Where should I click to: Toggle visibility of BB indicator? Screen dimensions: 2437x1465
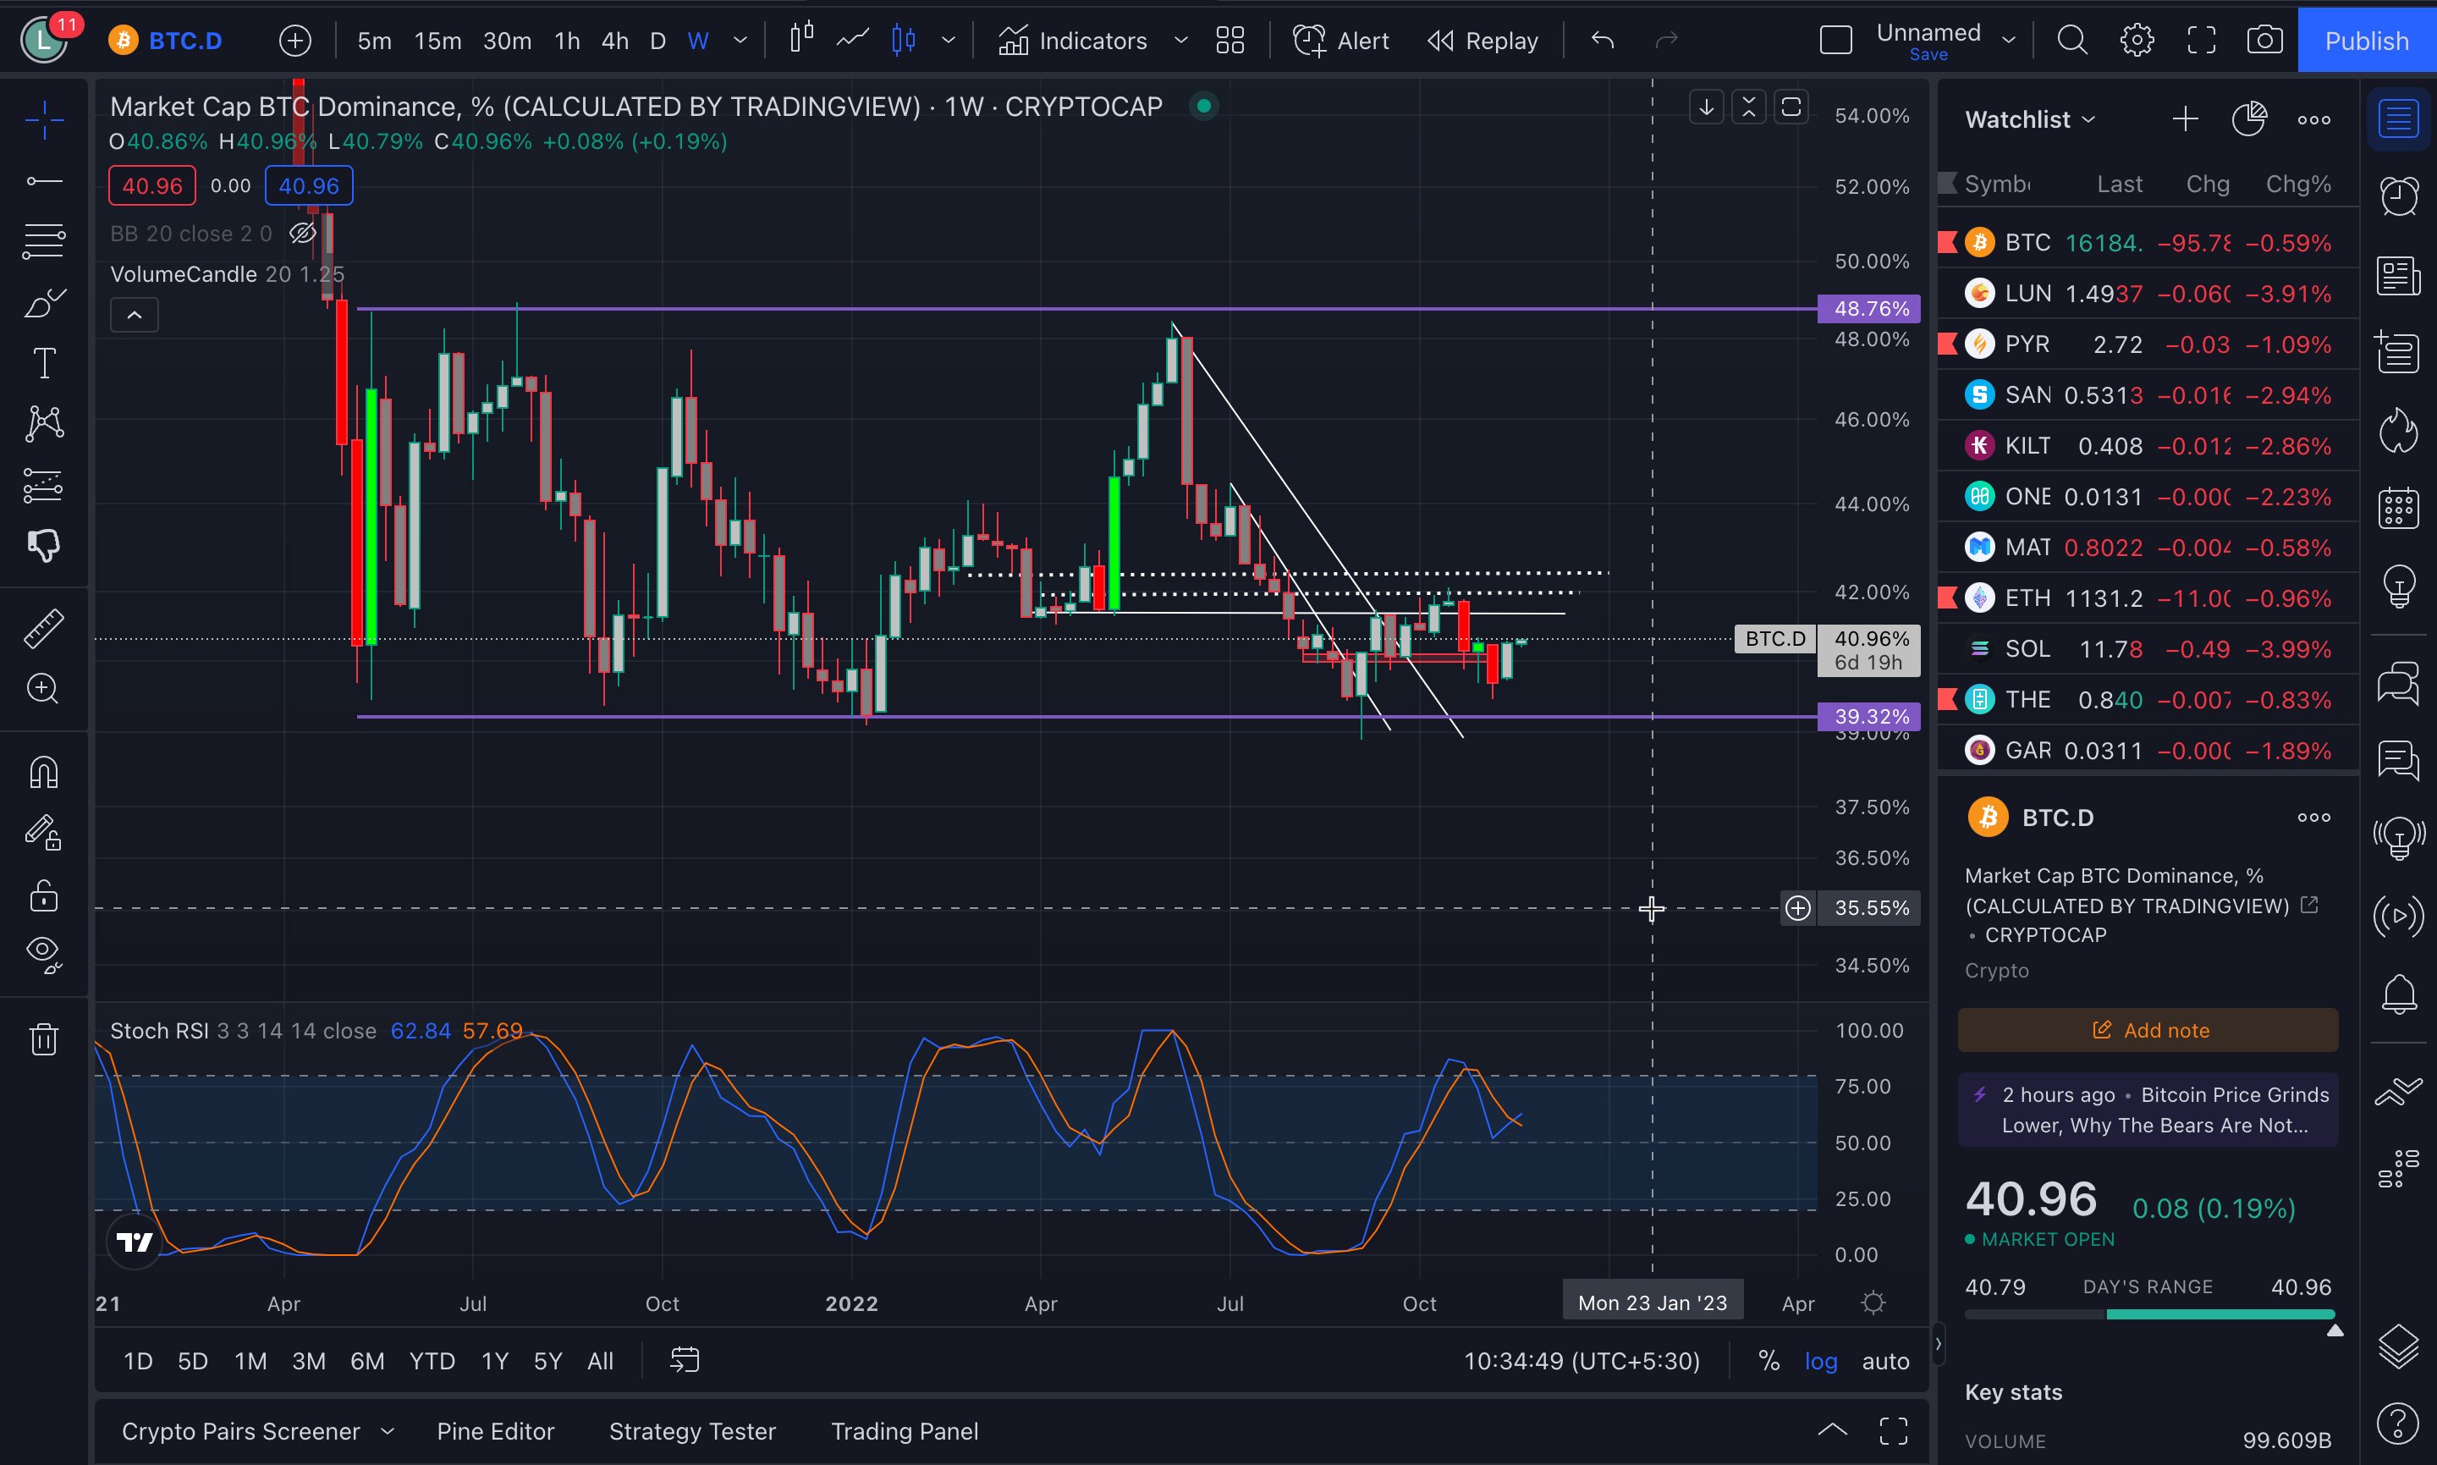click(302, 234)
